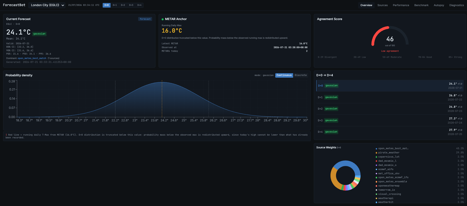Select the D+1 gaussian forecast row
This screenshot has width=467, height=206.
(x=390, y=97)
